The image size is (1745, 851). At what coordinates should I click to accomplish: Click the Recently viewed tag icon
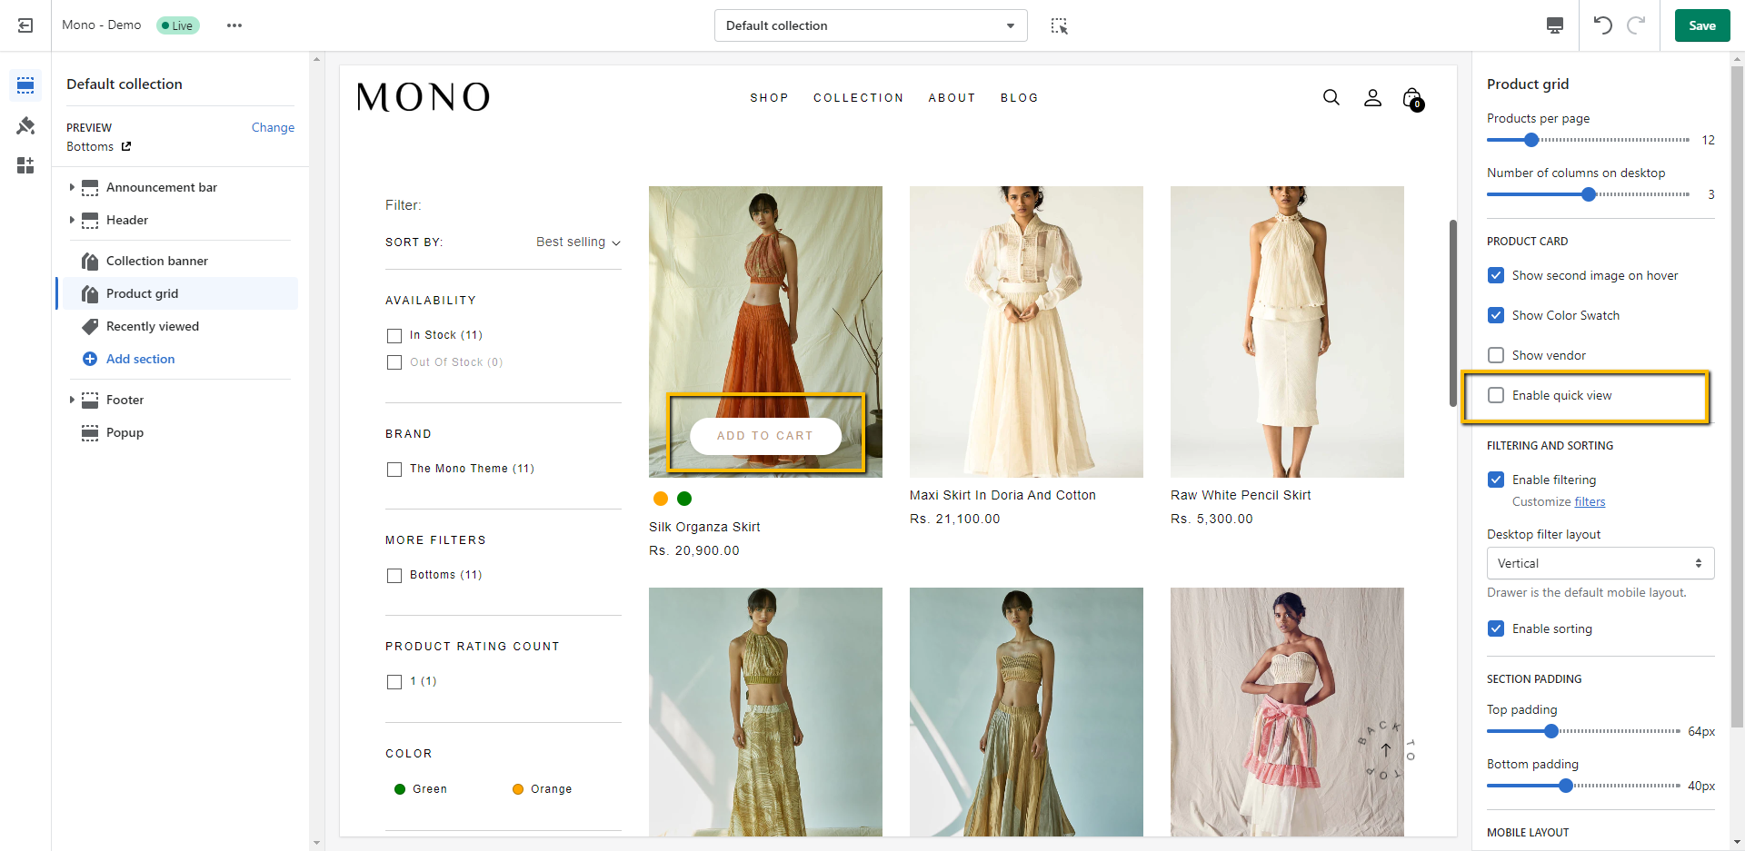90,326
